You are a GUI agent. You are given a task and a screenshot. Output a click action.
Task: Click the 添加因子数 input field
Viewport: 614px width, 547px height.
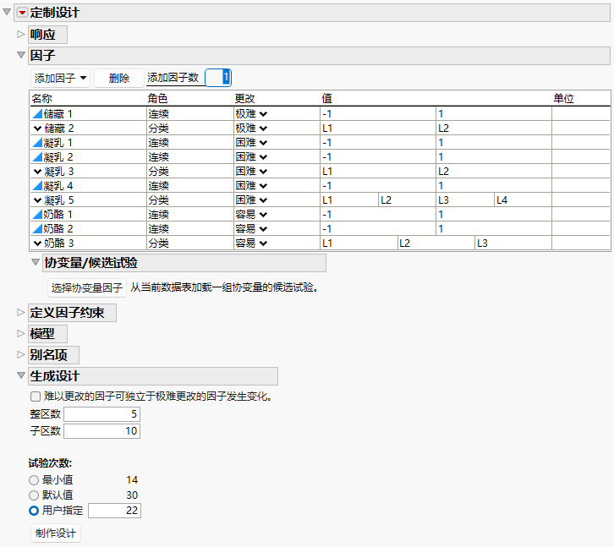pos(218,77)
